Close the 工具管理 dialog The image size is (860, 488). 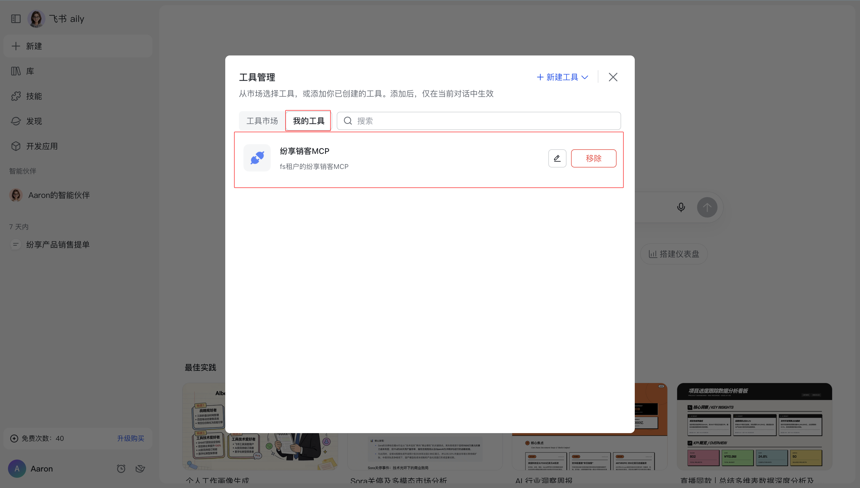613,77
